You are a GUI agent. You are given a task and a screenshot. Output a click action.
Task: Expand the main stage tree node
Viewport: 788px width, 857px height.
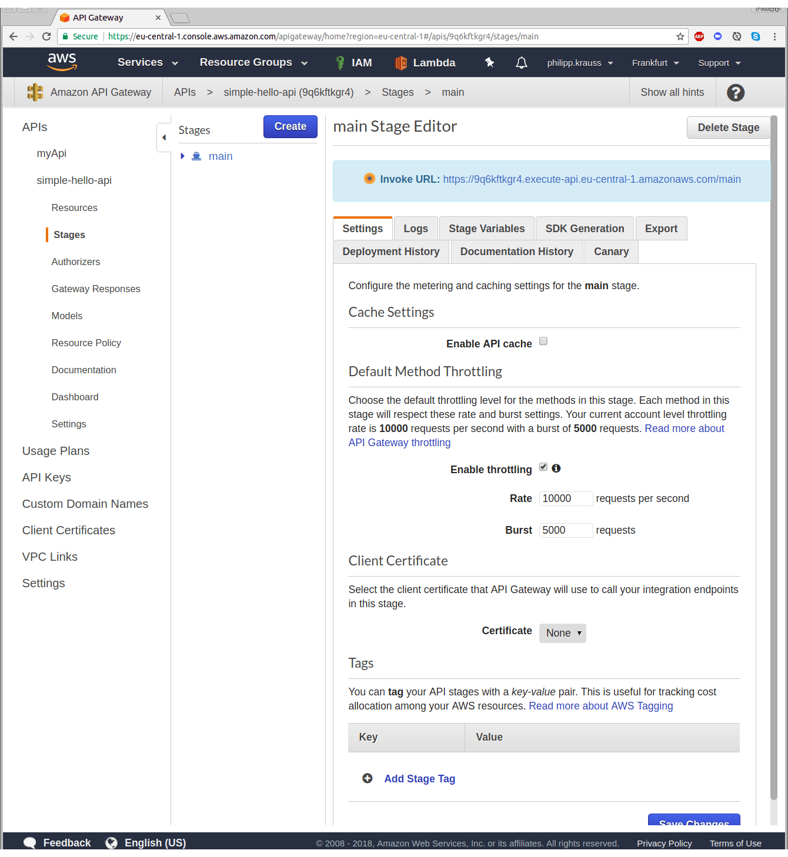coord(183,156)
